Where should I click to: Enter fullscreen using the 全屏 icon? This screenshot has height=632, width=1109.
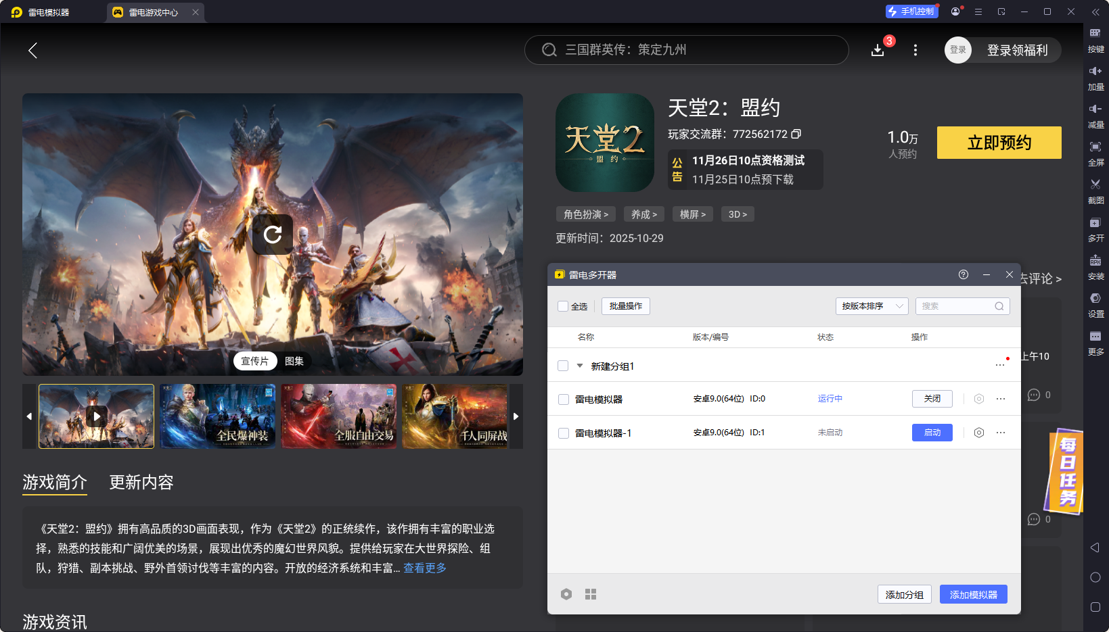pyautogui.click(x=1096, y=153)
